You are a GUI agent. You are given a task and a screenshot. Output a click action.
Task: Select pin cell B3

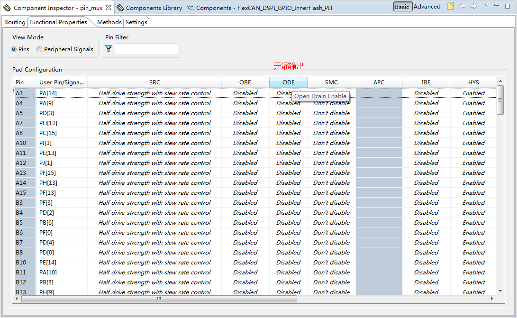(24, 202)
